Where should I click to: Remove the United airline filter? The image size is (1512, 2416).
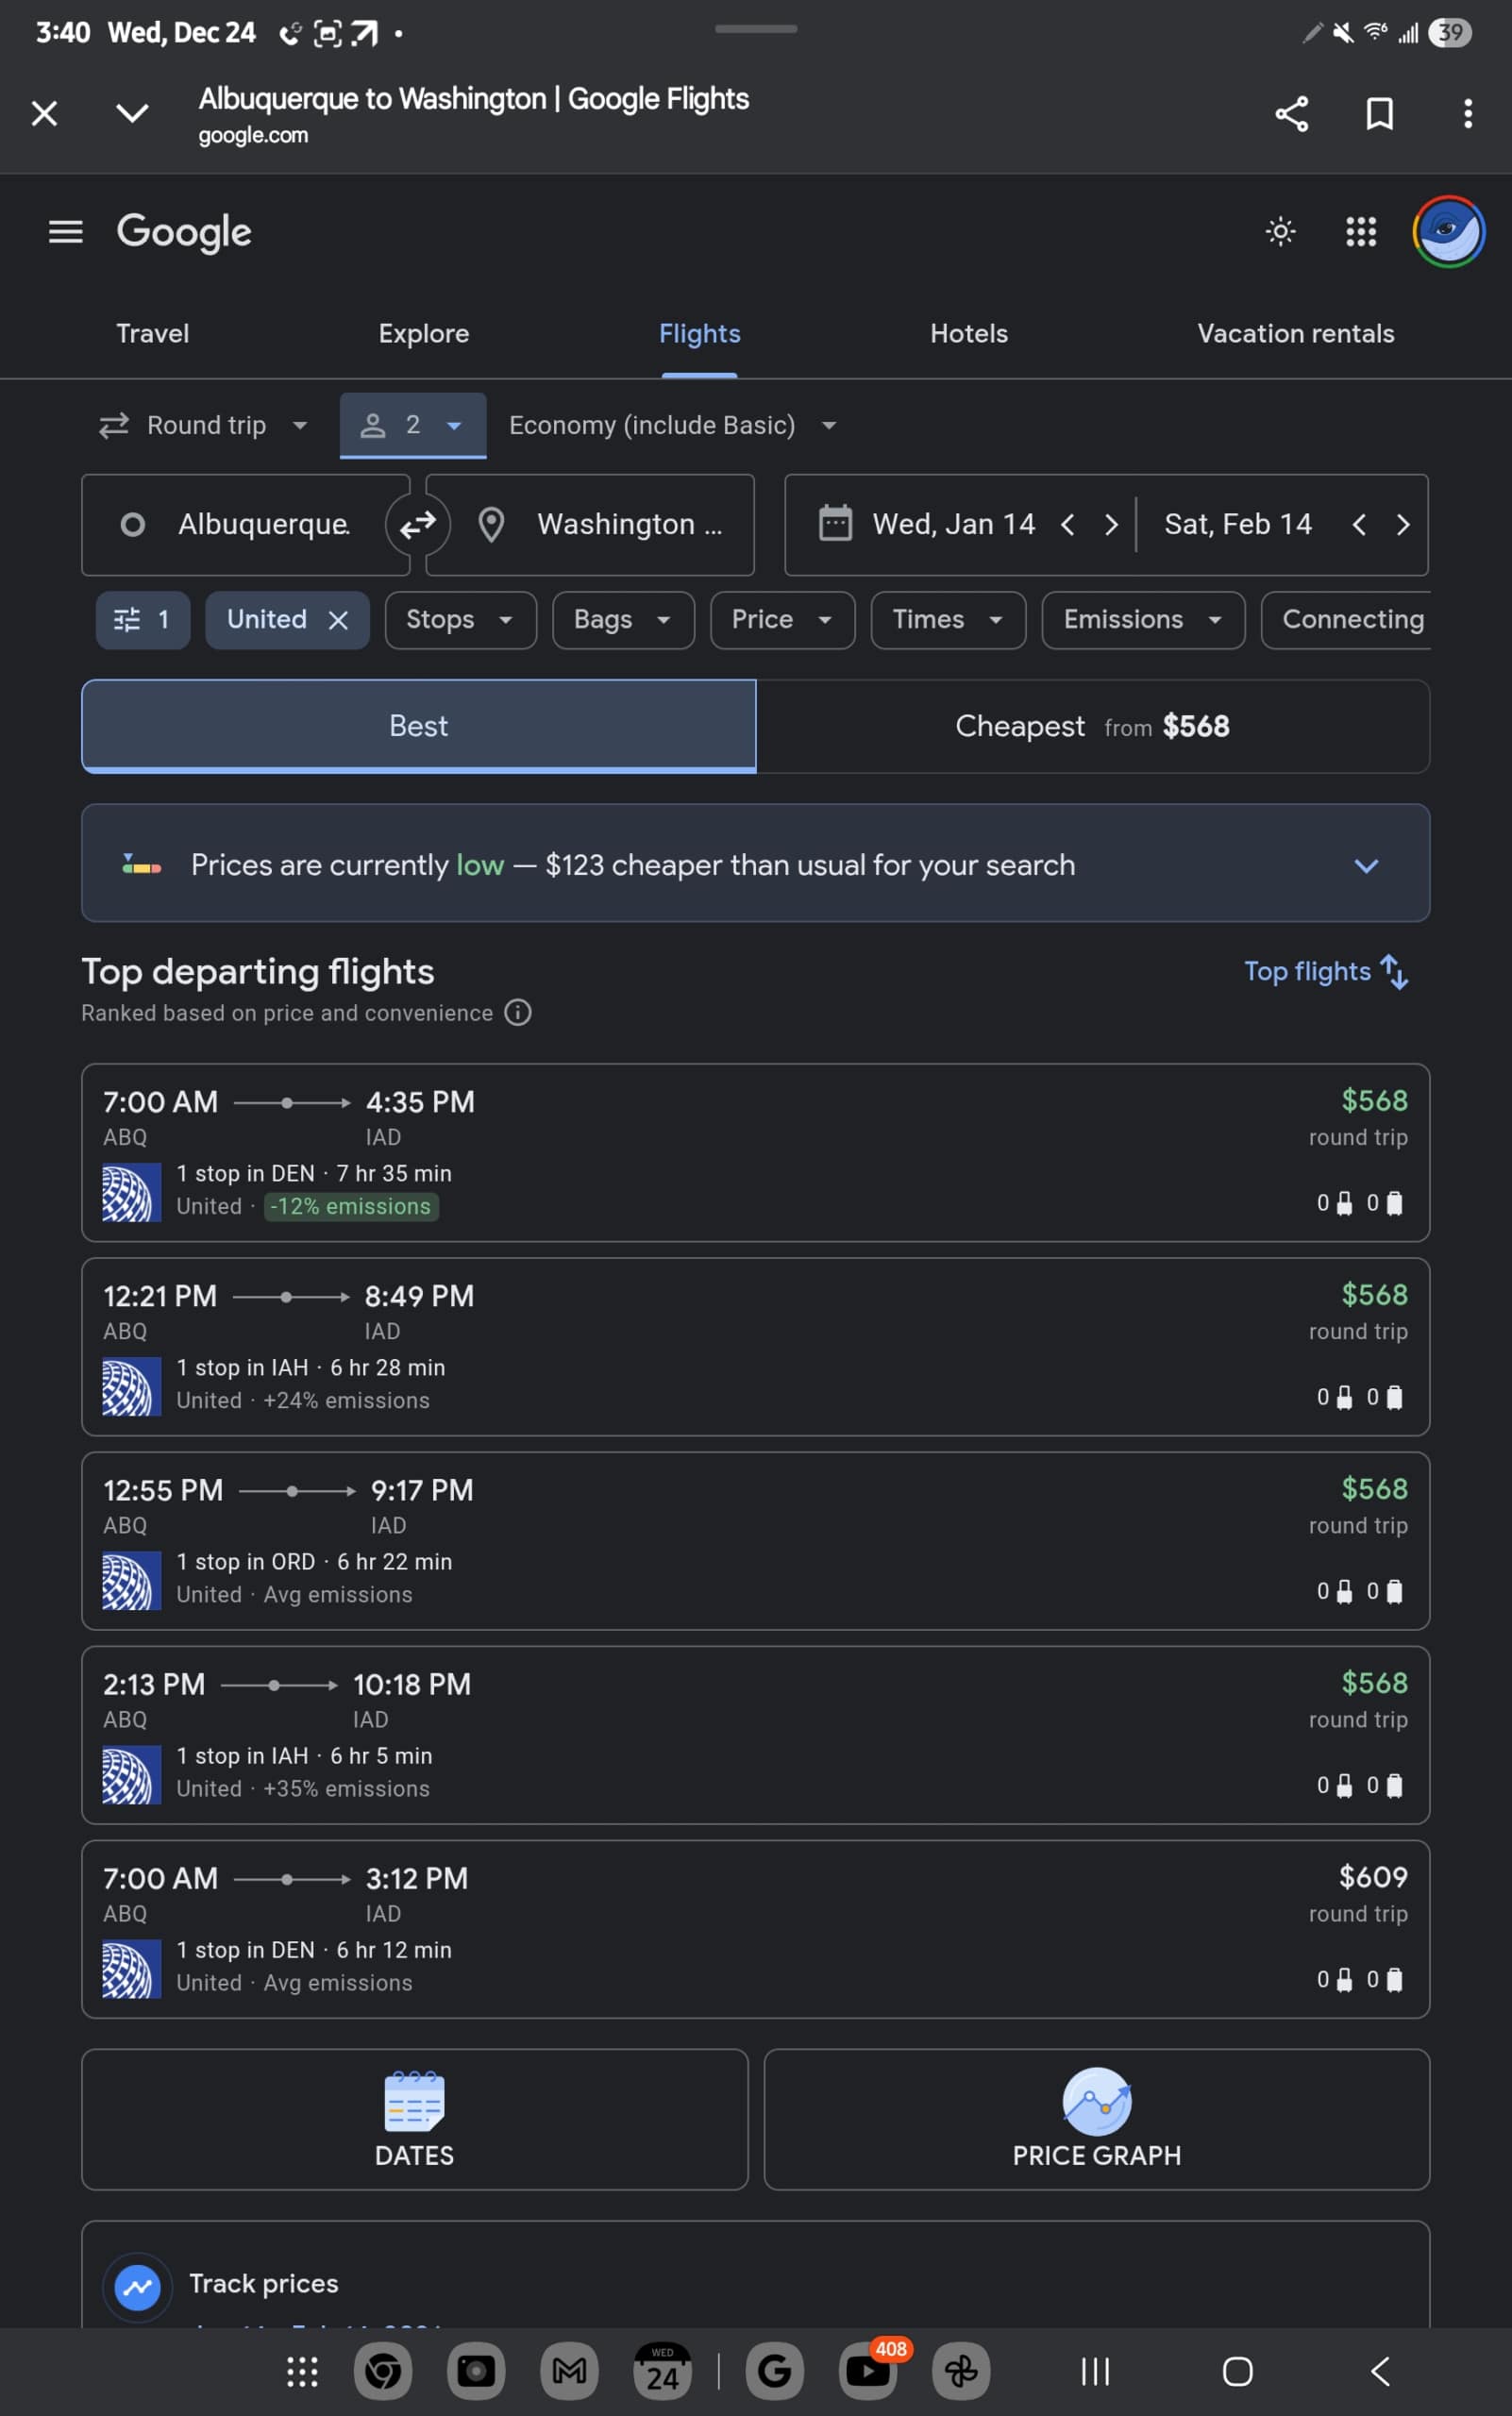click(339, 621)
